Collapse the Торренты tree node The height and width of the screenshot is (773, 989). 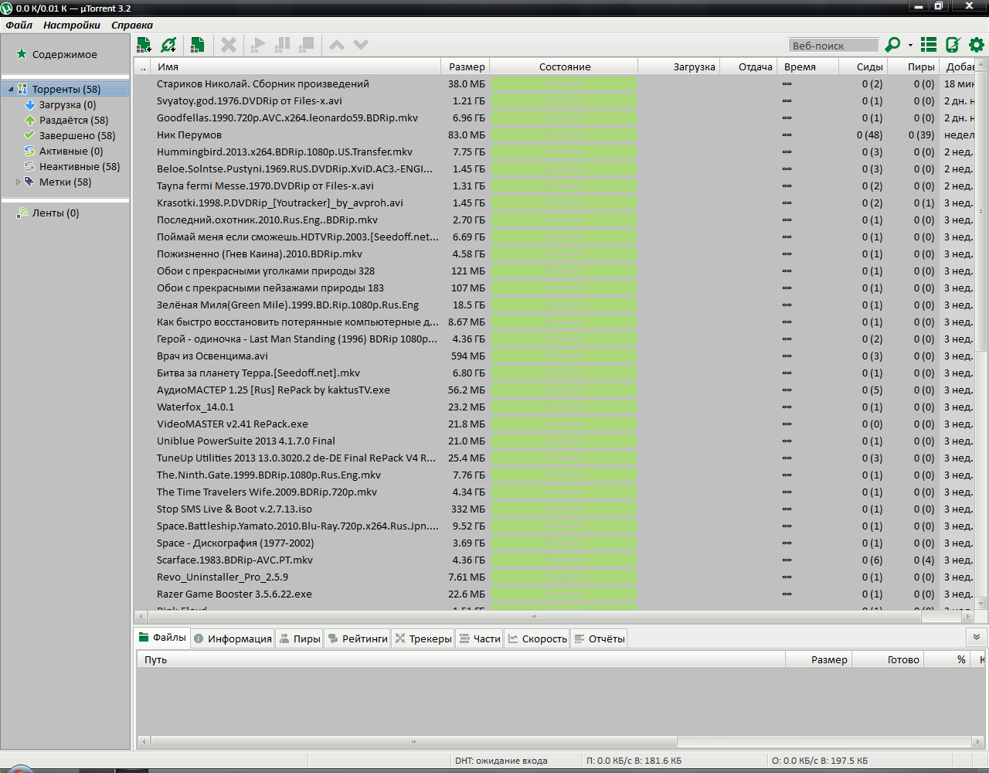click(x=11, y=89)
